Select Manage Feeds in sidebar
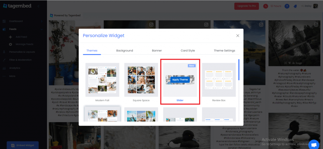The width and height of the screenshot is (323, 149). (x=25, y=44)
